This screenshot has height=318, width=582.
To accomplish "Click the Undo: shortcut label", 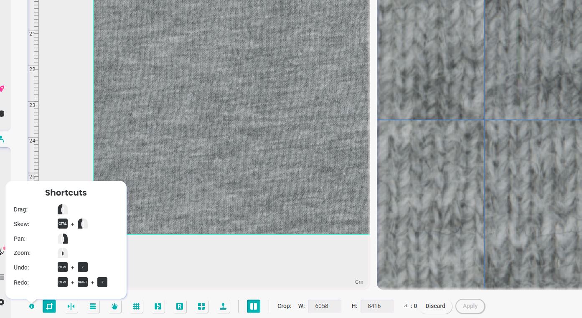I will tap(21, 267).
